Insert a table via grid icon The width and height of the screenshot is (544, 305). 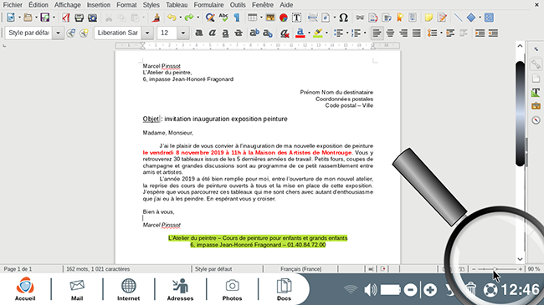[253, 18]
